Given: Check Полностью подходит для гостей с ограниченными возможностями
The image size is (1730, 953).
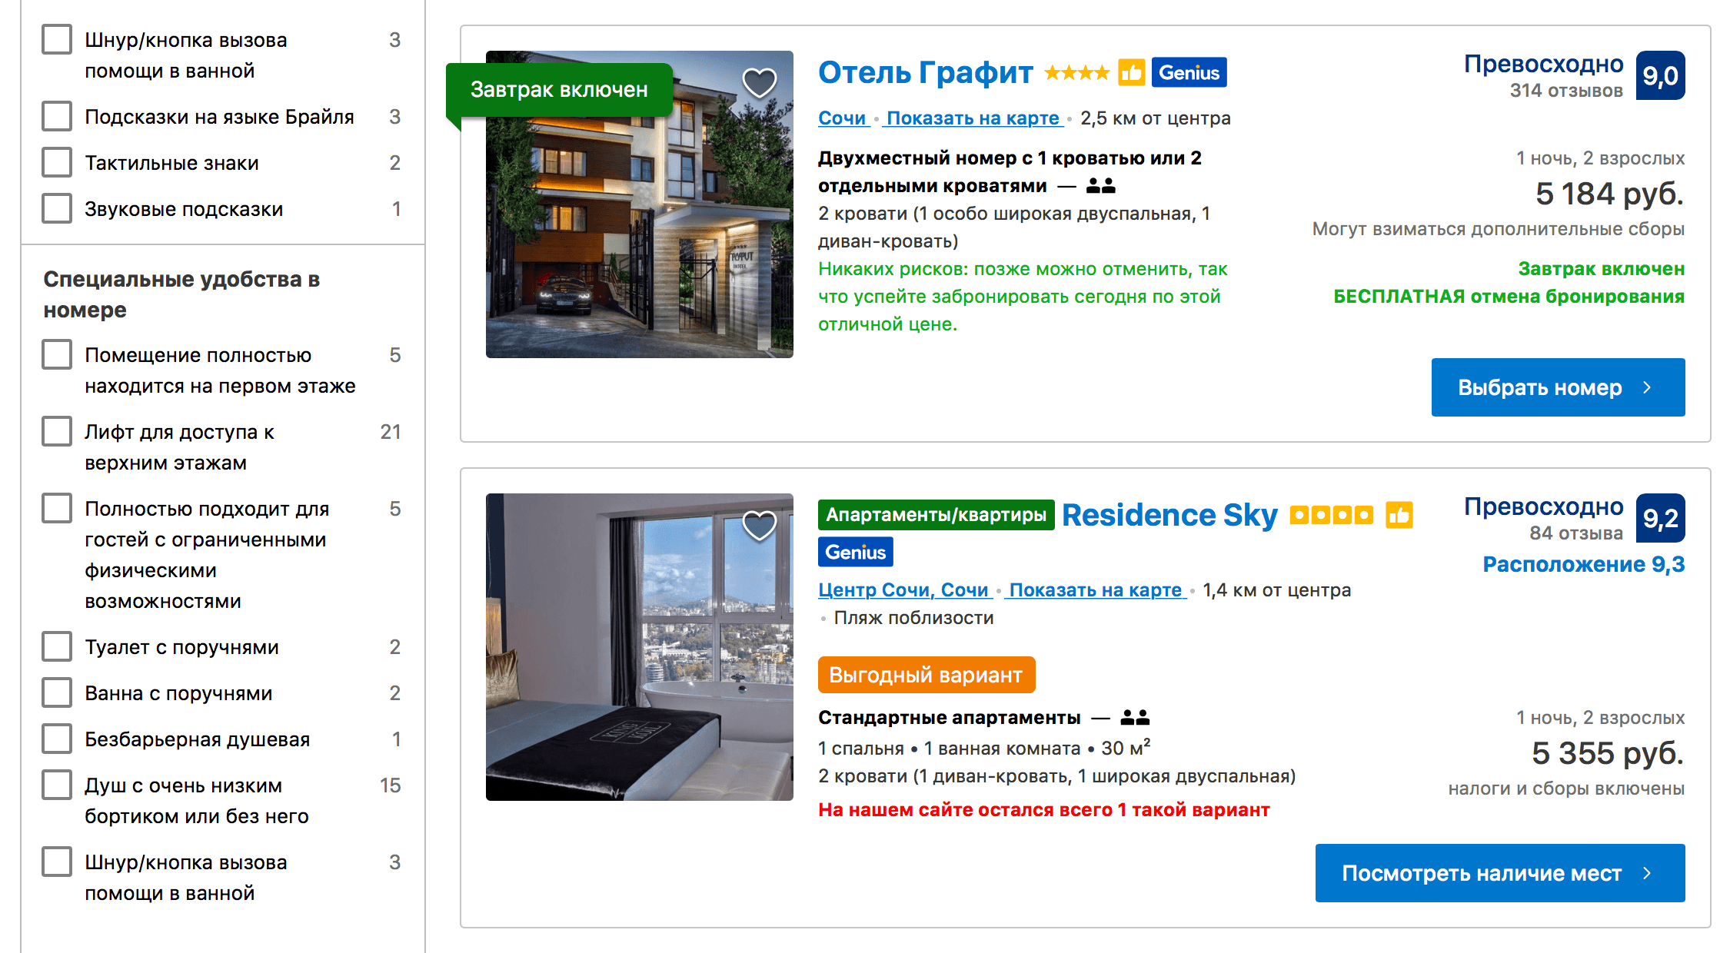Looking at the screenshot, I should (57, 508).
